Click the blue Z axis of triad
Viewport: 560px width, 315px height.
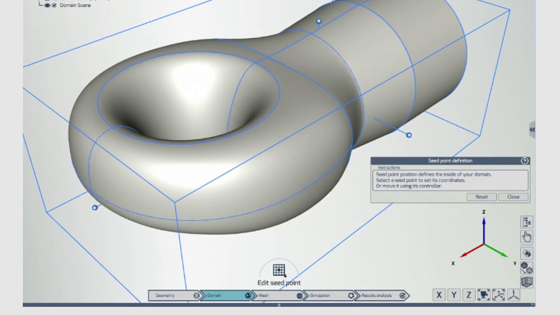point(484,230)
